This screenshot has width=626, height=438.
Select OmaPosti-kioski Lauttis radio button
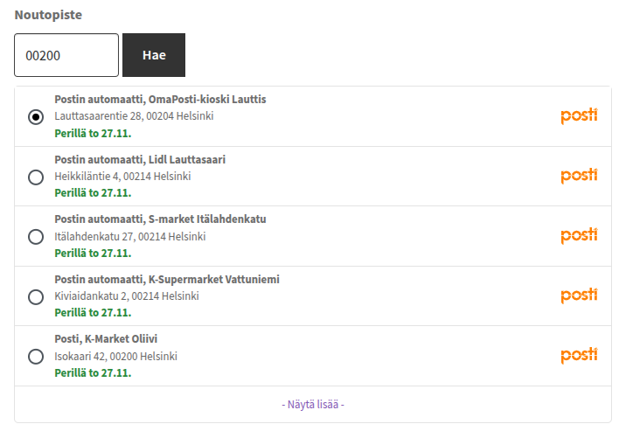pos(36,117)
